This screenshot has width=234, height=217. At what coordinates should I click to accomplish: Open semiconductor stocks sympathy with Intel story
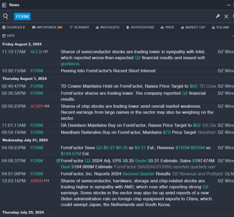click(x=133, y=58)
